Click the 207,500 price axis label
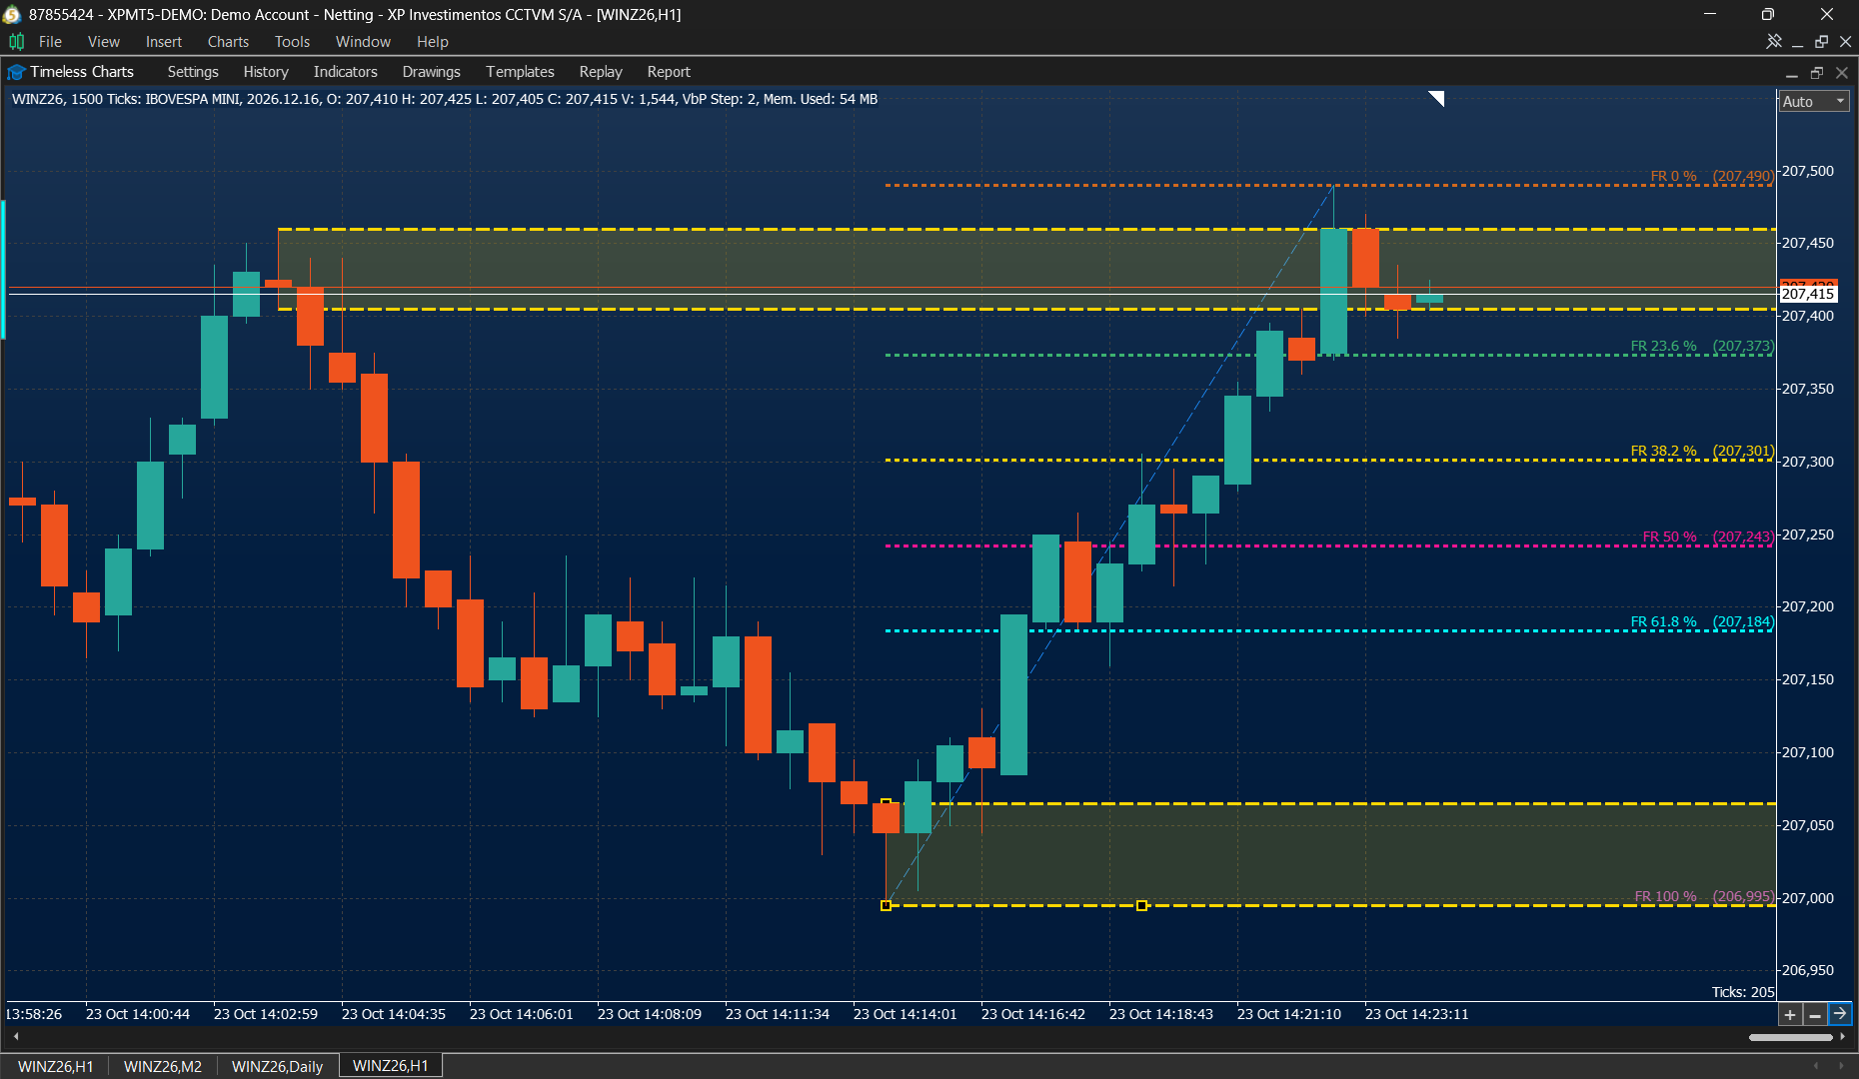The image size is (1859, 1079). point(1808,171)
